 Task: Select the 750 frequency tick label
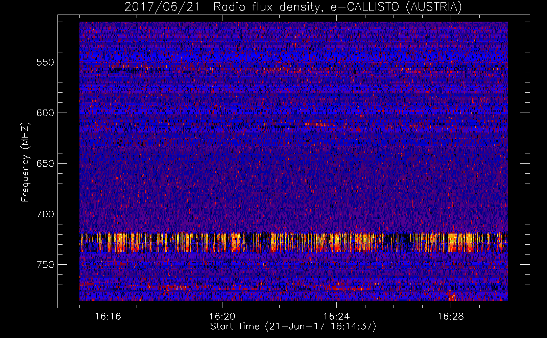coord(45,265)
